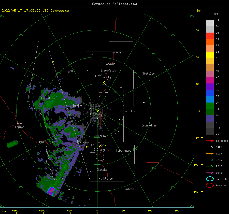The width and height of the screenshot is (229, 214).
Task: Click the Airdrie town label
Action: pyautogui.click(x=100, y=136)
